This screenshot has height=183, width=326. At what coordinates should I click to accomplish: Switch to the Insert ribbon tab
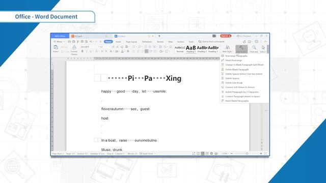pos(118,42)
